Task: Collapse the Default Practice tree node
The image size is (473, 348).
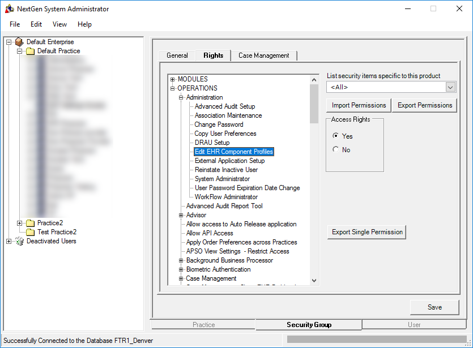Action: [x=20, y=51]
